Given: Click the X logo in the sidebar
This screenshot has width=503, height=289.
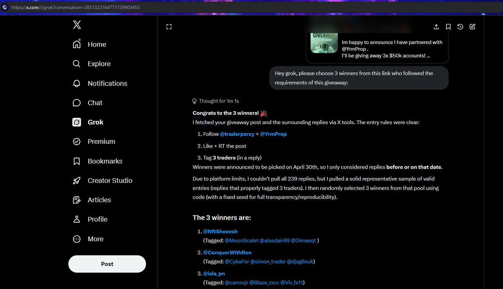Looking at the screenshot, I should click(77, 25).
